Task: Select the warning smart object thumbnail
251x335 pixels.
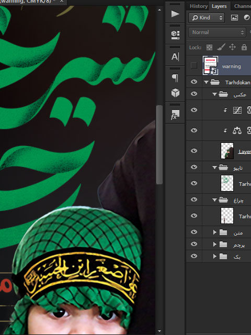Action: pyautogui.click(x=210, y=65)
